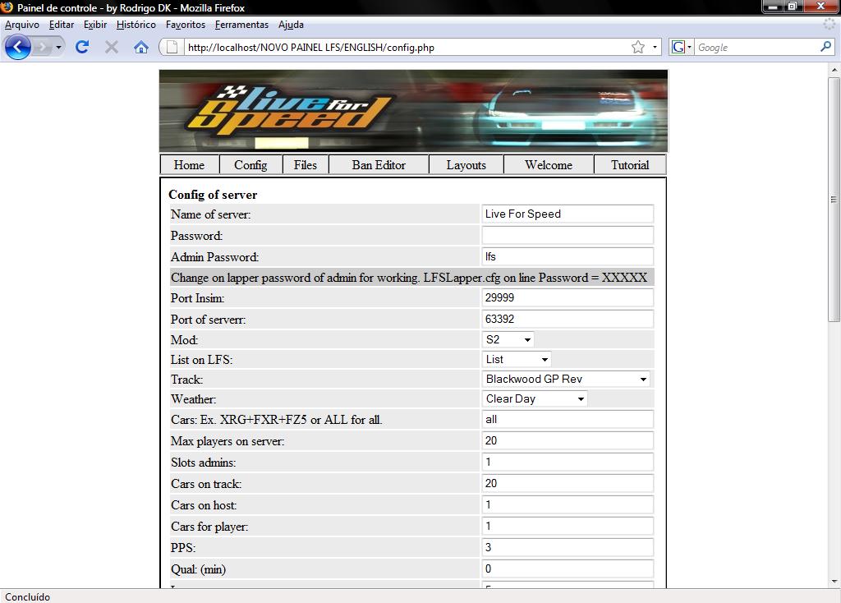Go back with the browser Back arrow
841x603 pixels.
coord(18,47)
